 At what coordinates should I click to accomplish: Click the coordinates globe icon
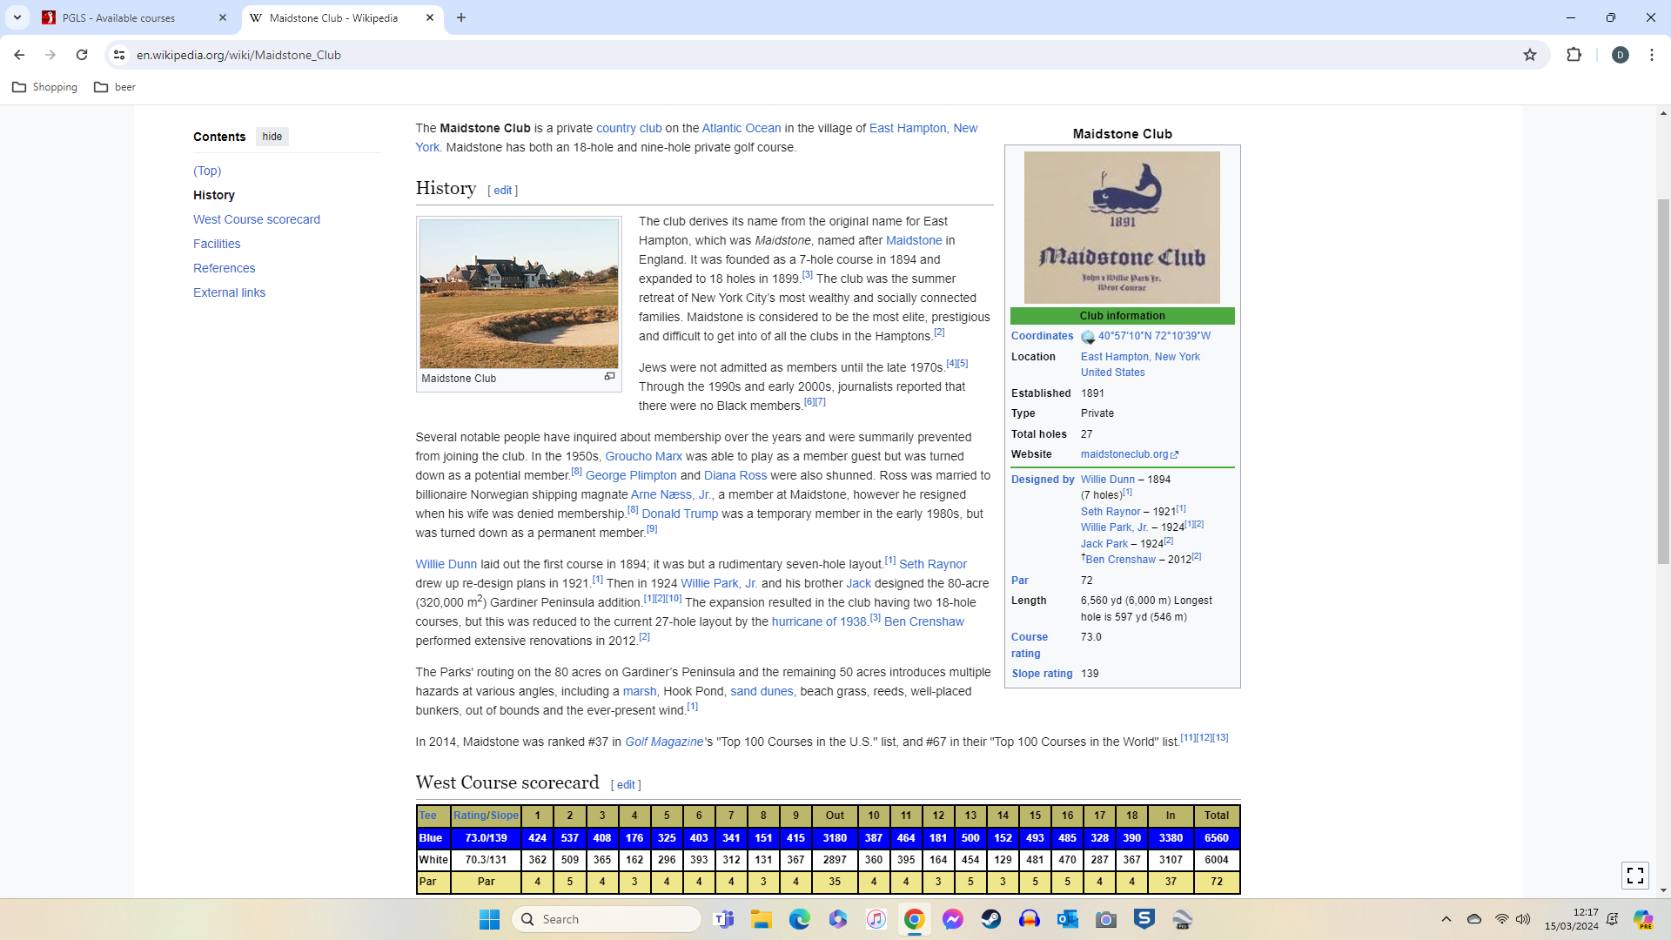point(1088,337)
